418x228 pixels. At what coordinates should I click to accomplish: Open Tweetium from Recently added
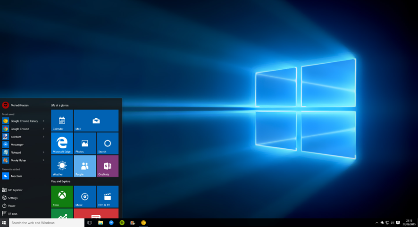pos(17,176)
